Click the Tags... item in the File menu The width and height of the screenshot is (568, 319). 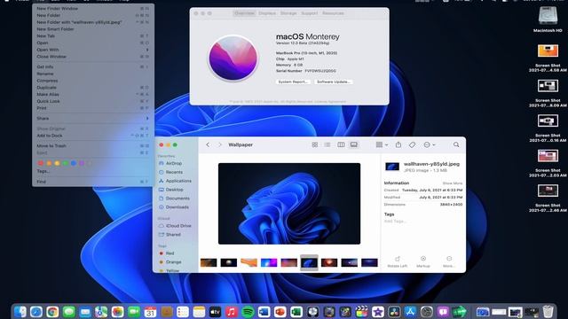tap(92, 171)
